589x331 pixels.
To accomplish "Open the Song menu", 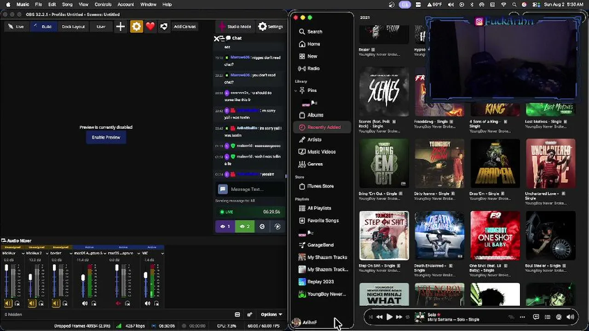I will (67, 5).
